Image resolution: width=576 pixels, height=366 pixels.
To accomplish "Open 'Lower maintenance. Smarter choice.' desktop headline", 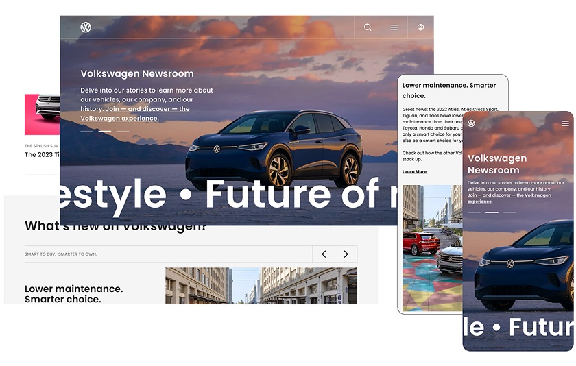I will coord(73,294).
